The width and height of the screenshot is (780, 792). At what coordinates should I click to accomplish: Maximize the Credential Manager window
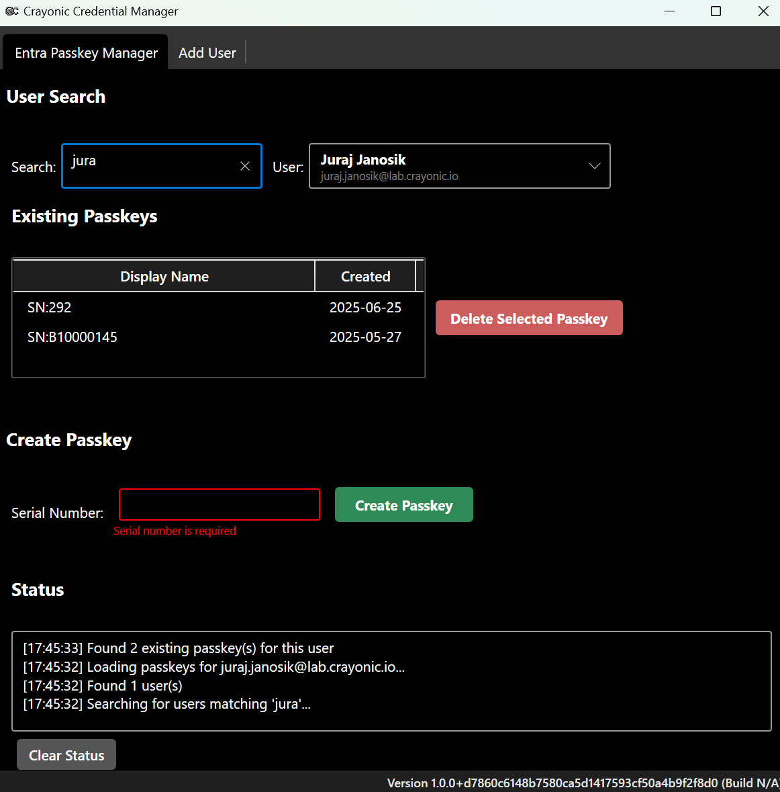coord(716,11)
